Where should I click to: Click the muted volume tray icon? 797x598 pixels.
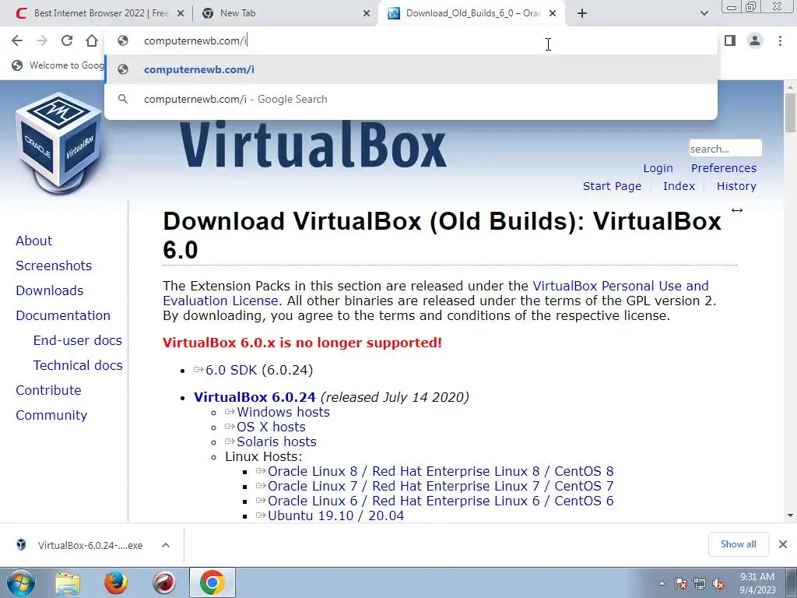point(718,584)
